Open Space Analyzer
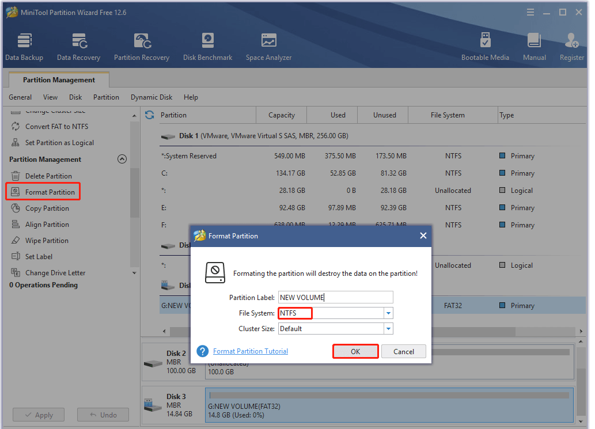This screenshot has width=595, height=429. pos(268,47)
